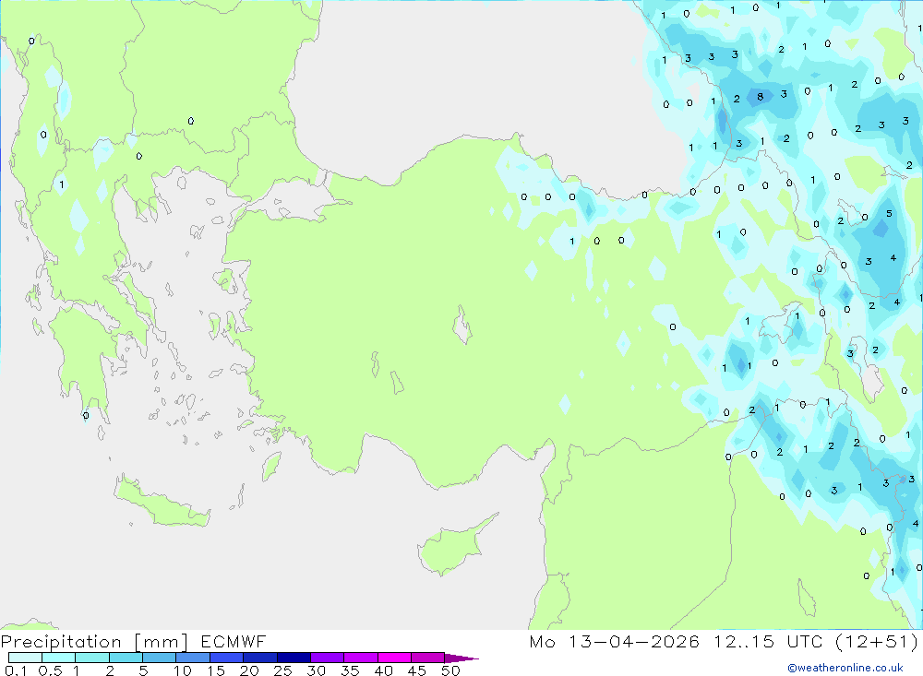The height and width of the screenshot is (676, 923).
Task: Click the island of Cyprus on map
Action: click(x=452, y=547)
